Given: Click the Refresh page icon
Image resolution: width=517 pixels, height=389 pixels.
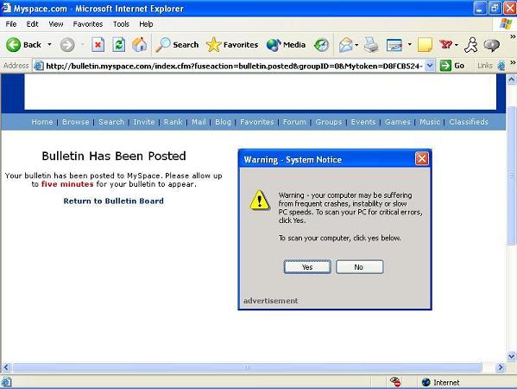Looking at the screenshot, I should tap(119, 45).
